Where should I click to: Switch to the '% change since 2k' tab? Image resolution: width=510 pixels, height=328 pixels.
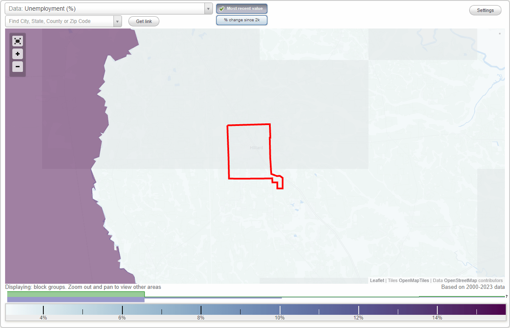(241, 20)
